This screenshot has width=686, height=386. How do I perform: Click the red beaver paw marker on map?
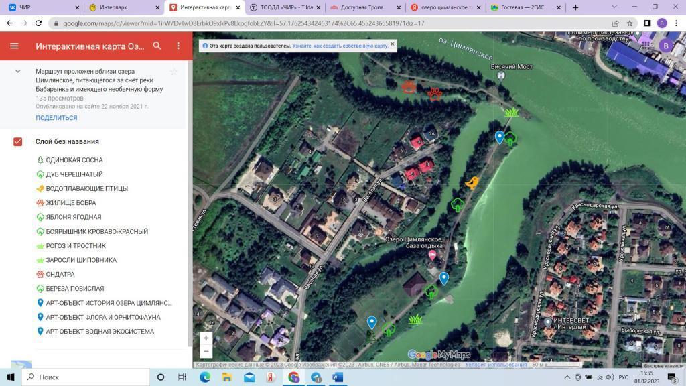pos(435,94)
